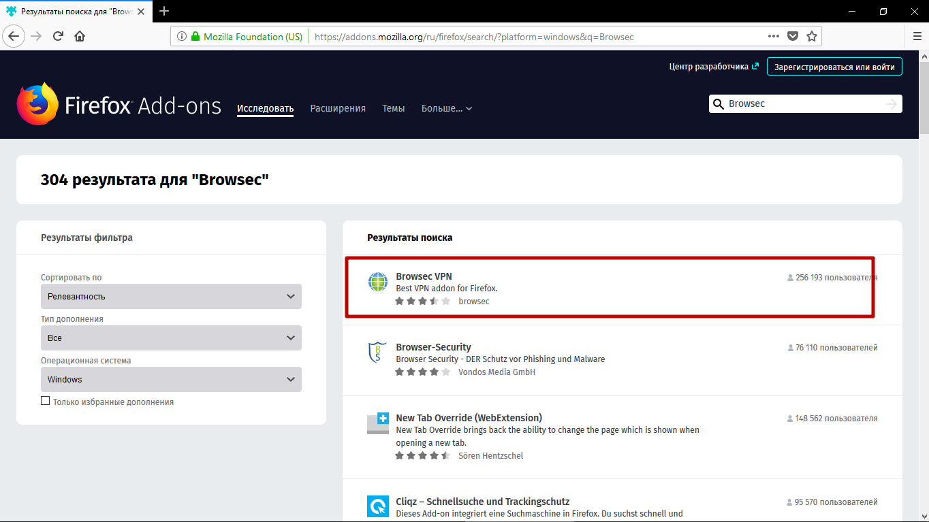The image size is (929, 522).
Task: Select the Темы navigation item
Action: (394, 108)
